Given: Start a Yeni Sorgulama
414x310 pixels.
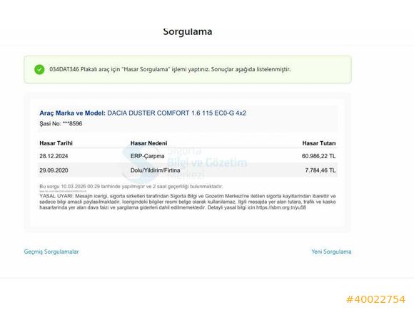Looking at the screenshot, I should coord(331,252).
